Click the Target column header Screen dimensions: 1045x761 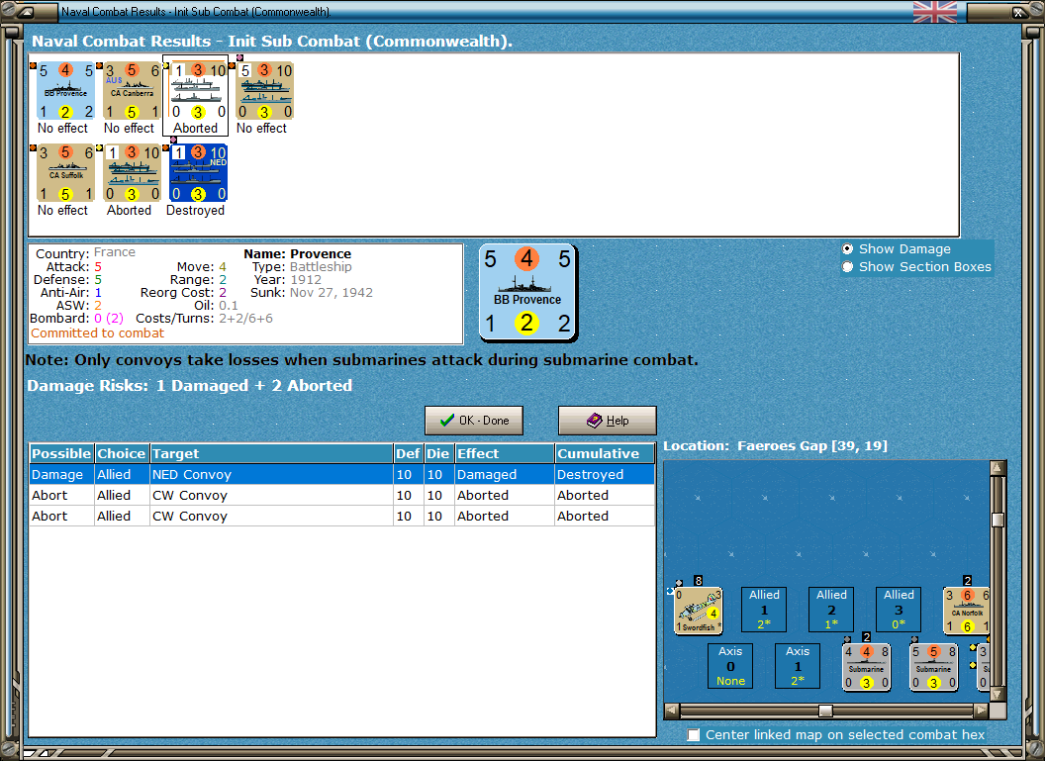pyautogui.click(x=271, y=453)
